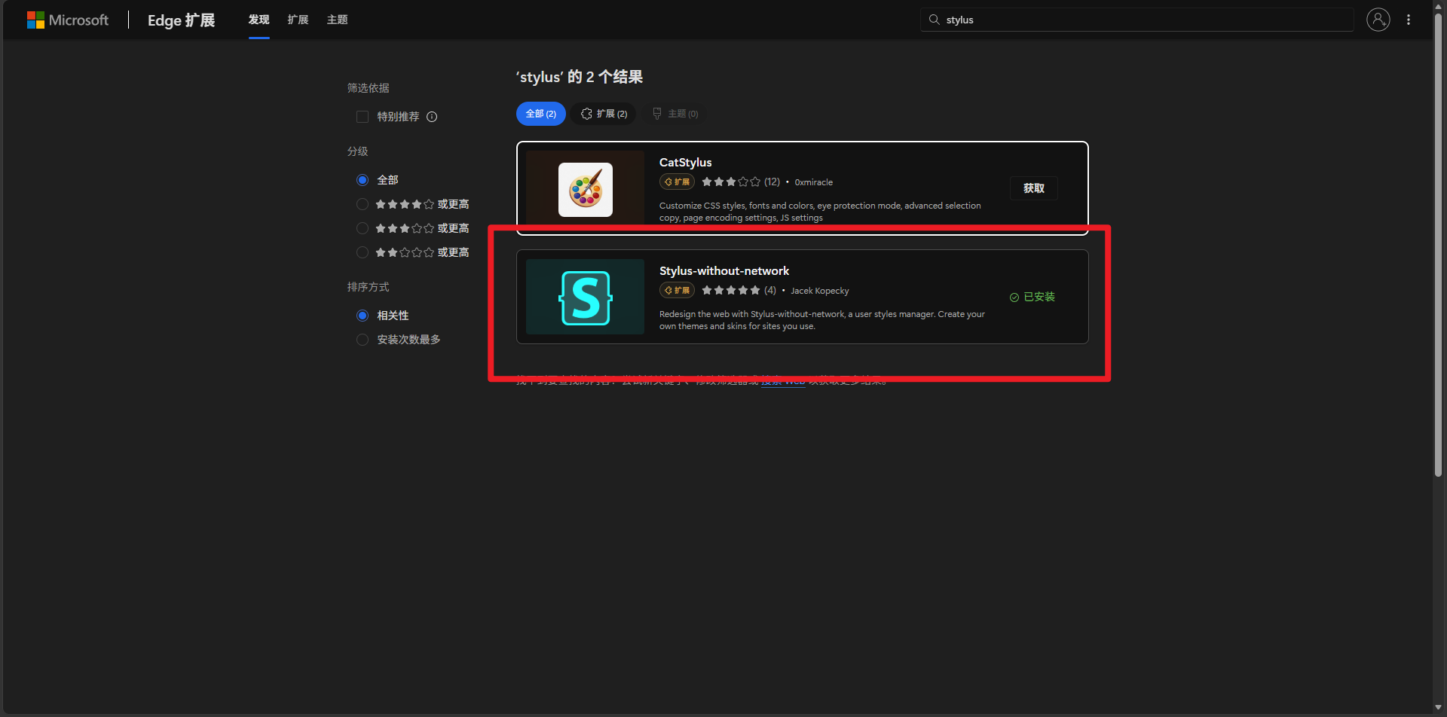Open the Stylus-without-network extension title

[724, 271]
